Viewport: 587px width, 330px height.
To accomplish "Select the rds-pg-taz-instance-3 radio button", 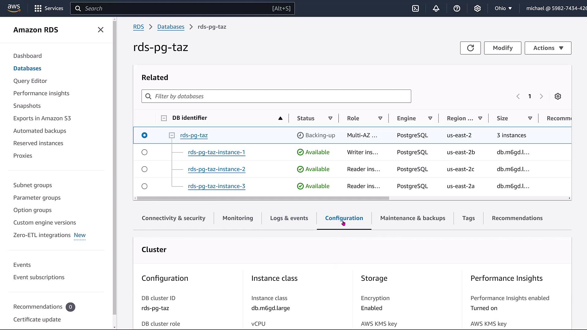I will 145,186.
